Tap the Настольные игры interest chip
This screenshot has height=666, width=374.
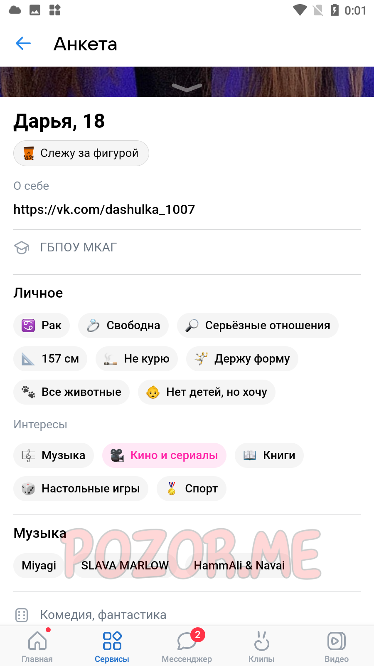(81, 489)
